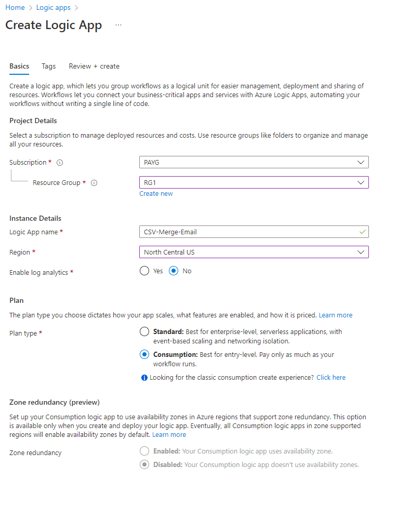The width and height of the screenshot is (411, 506).
Task: Click the green checkmark in Logic App name field
Action: (362, 232)
